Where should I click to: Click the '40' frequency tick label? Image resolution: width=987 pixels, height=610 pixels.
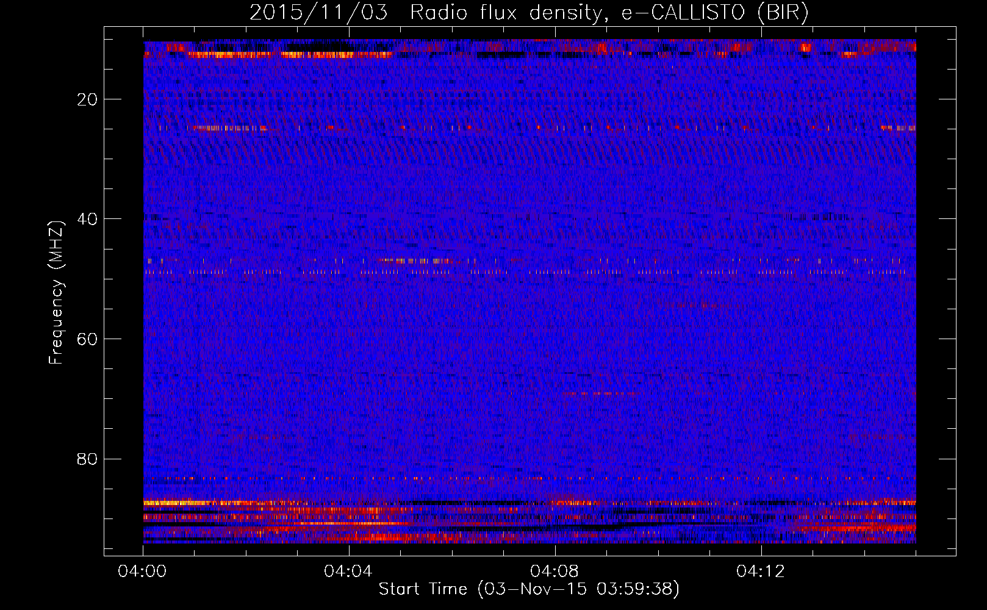coord(88,219)
